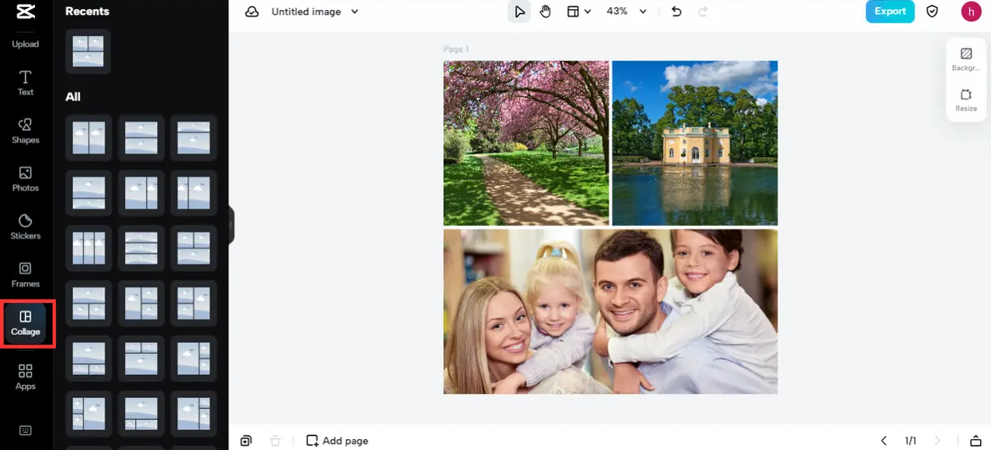
Task: Choose the two equal columns collage layout
Action: pos(88,138)
